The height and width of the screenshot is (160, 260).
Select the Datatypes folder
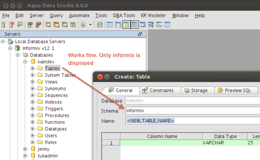(56, 129)
